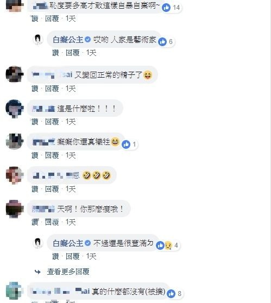The height and width of the screenshot is (303, 271).
Task: Open reactions on 不過還是很豐滿 reply
Action: tap(164, 245)
